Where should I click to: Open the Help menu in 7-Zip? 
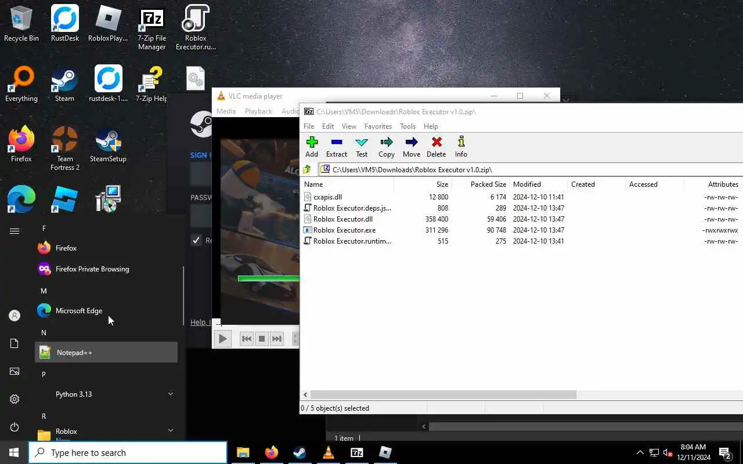431,126
